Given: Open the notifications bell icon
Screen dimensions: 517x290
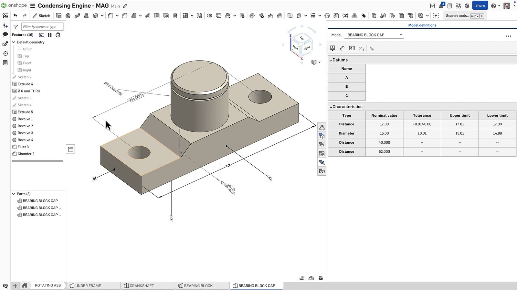Looking at the screenshot, I should (440, 5).
